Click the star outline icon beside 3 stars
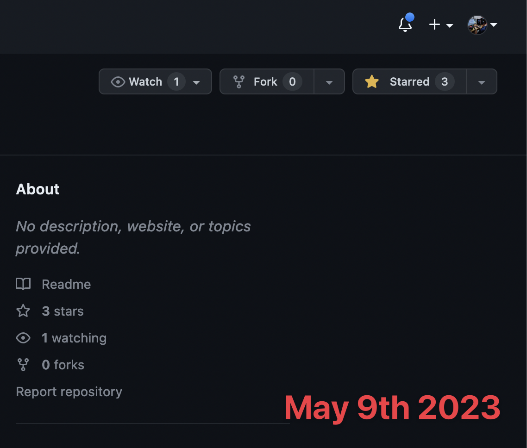This screenshot has height=448, width=527. 23,311
